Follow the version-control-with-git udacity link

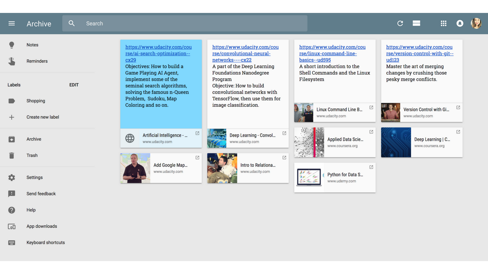pyautogui.click(x=420, y=54)
